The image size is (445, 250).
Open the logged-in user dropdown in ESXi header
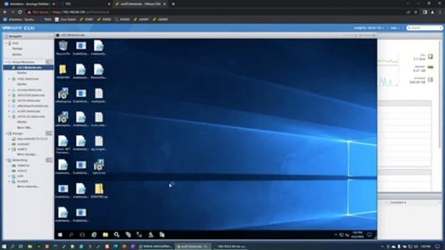[369, 28]
